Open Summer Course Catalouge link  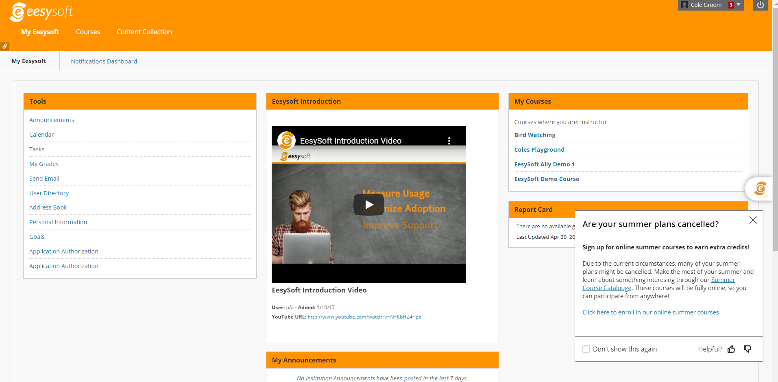pyautogui.click(x=658, y=284)
